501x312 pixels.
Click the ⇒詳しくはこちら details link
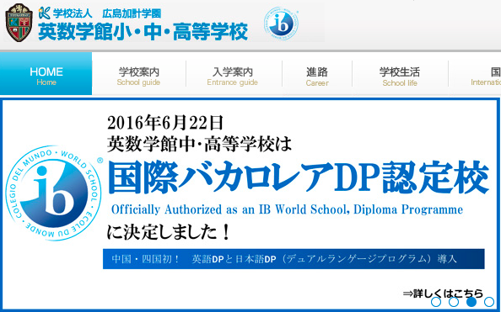tap(443, 293)
